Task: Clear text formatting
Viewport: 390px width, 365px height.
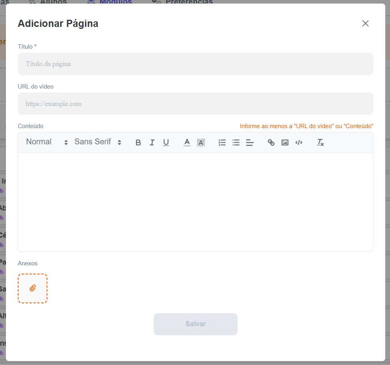Action: coord(320,142)
